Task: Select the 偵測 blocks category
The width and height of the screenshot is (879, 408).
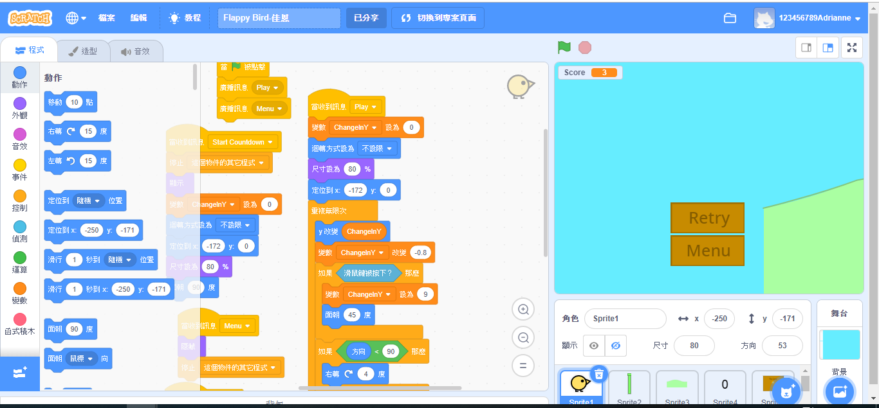Action: point(20,231)
